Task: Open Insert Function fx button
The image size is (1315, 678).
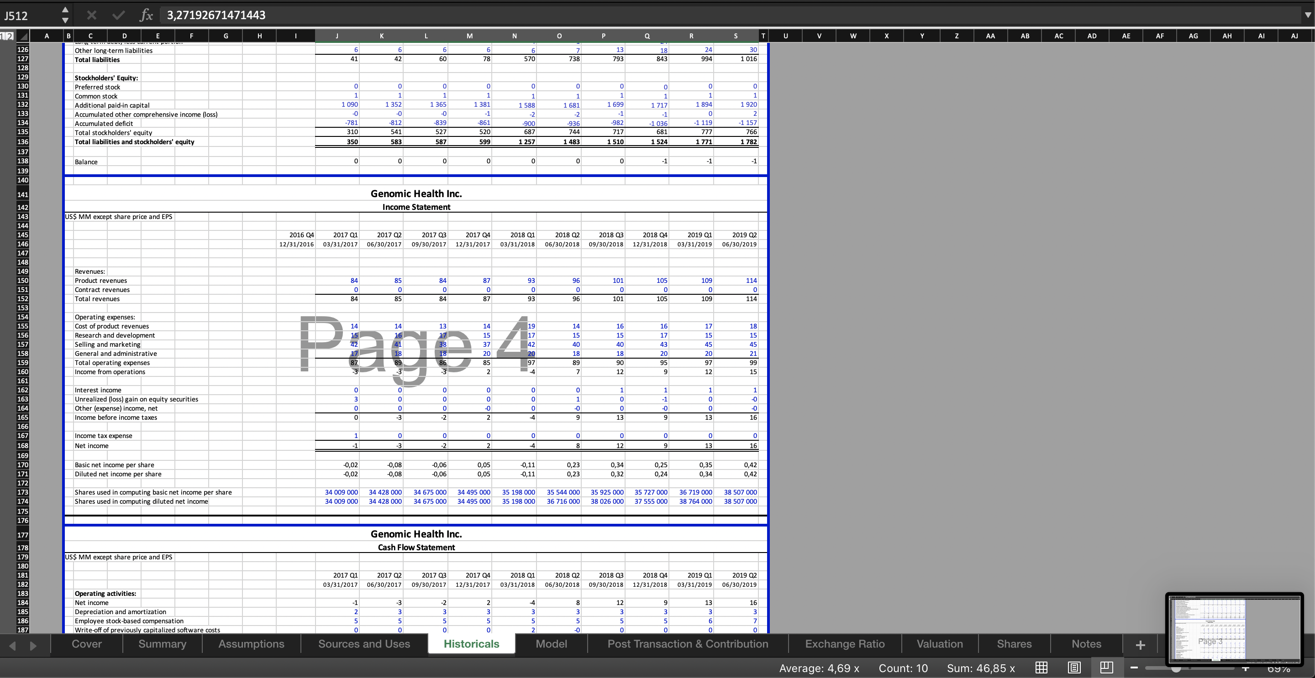Action: pyautogui.click(x=146, y=16)
